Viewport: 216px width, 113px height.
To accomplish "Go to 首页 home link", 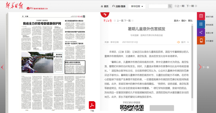I will pyautogui.click(x=105, y=6).
